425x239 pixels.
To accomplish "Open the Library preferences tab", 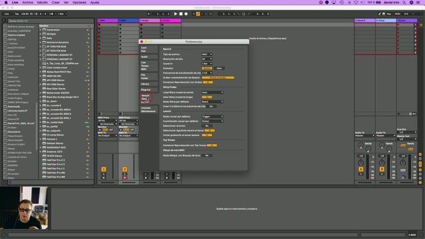I will coord(149,84).
